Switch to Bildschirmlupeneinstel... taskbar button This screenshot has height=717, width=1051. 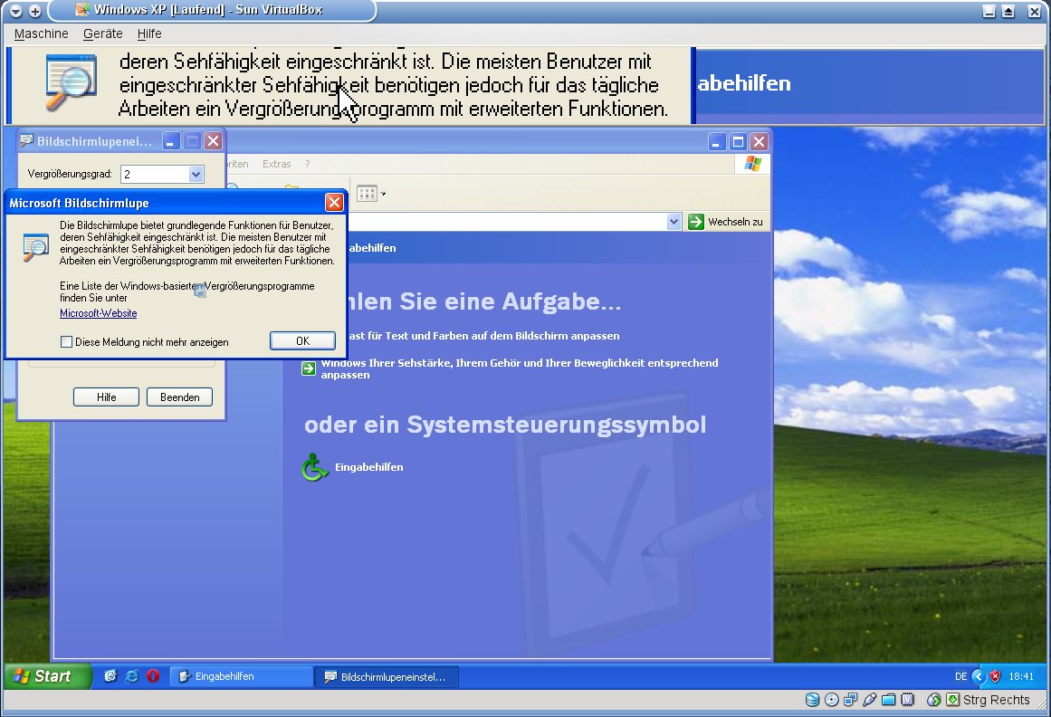tap(387, 677)
